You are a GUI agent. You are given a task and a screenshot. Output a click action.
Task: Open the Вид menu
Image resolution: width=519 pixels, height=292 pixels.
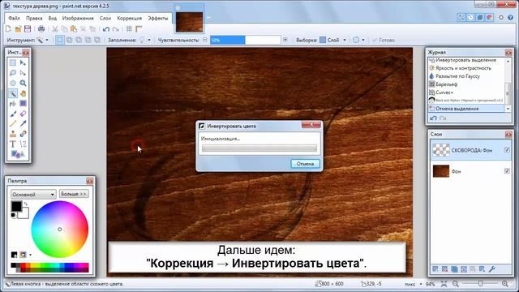53,18
